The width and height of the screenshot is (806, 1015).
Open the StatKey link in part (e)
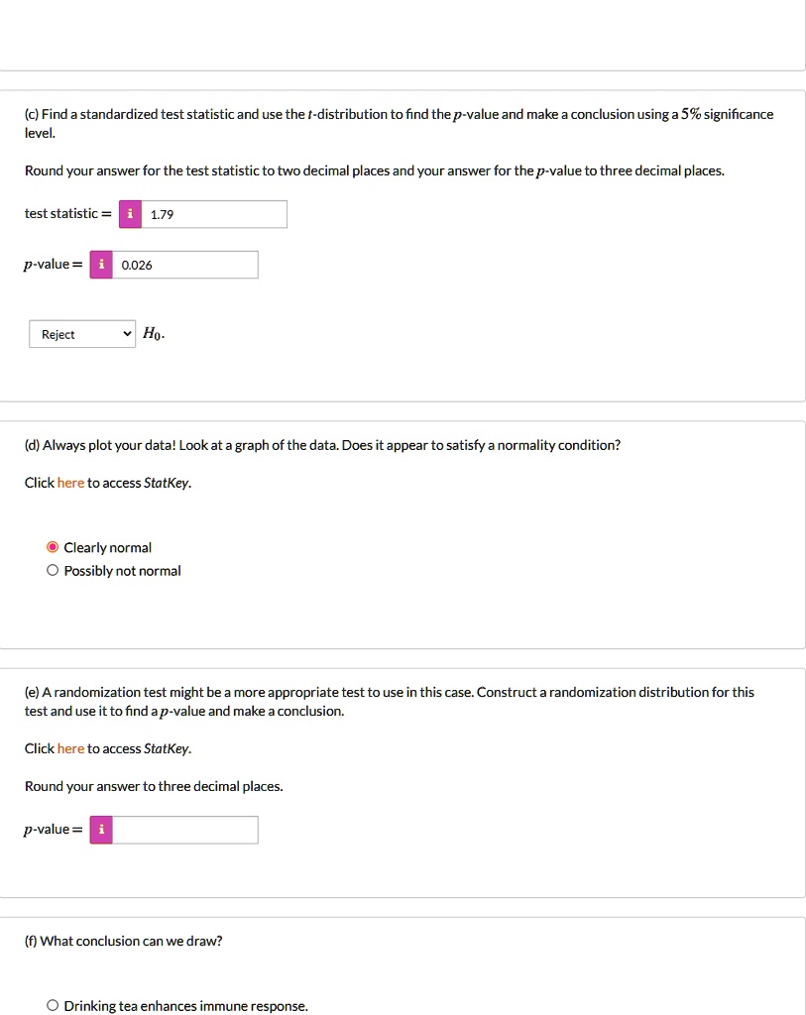[69, 748]
